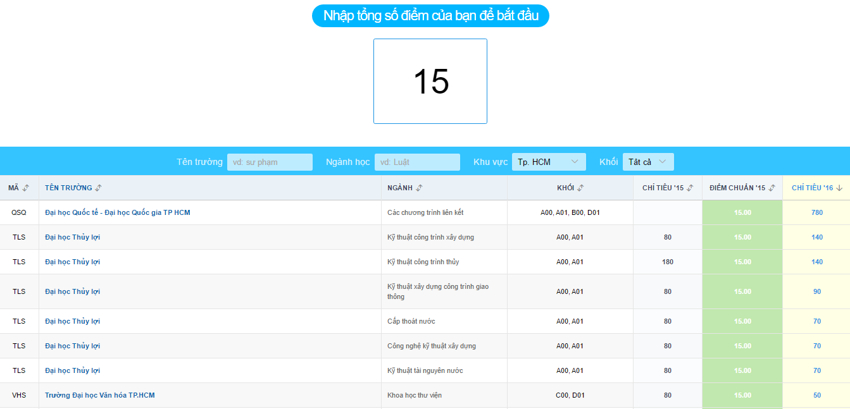Click the Ngành học filter input
Image resolution: width=850 pixels, height=409 pixels.
[417, 162]
